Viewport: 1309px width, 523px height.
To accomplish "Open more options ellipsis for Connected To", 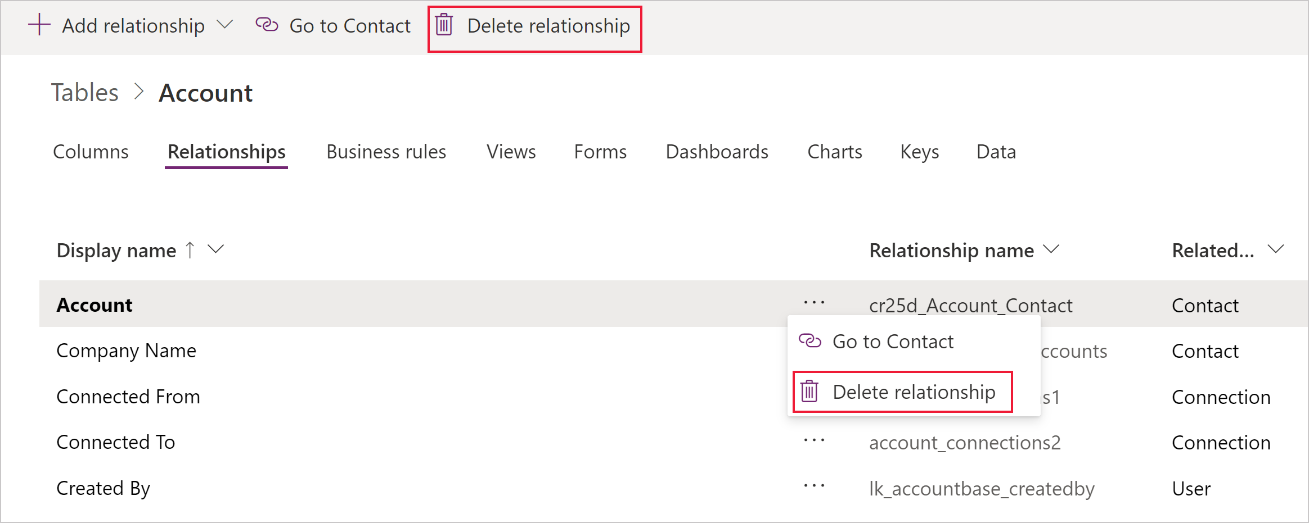I will click(x=814, y=440).
